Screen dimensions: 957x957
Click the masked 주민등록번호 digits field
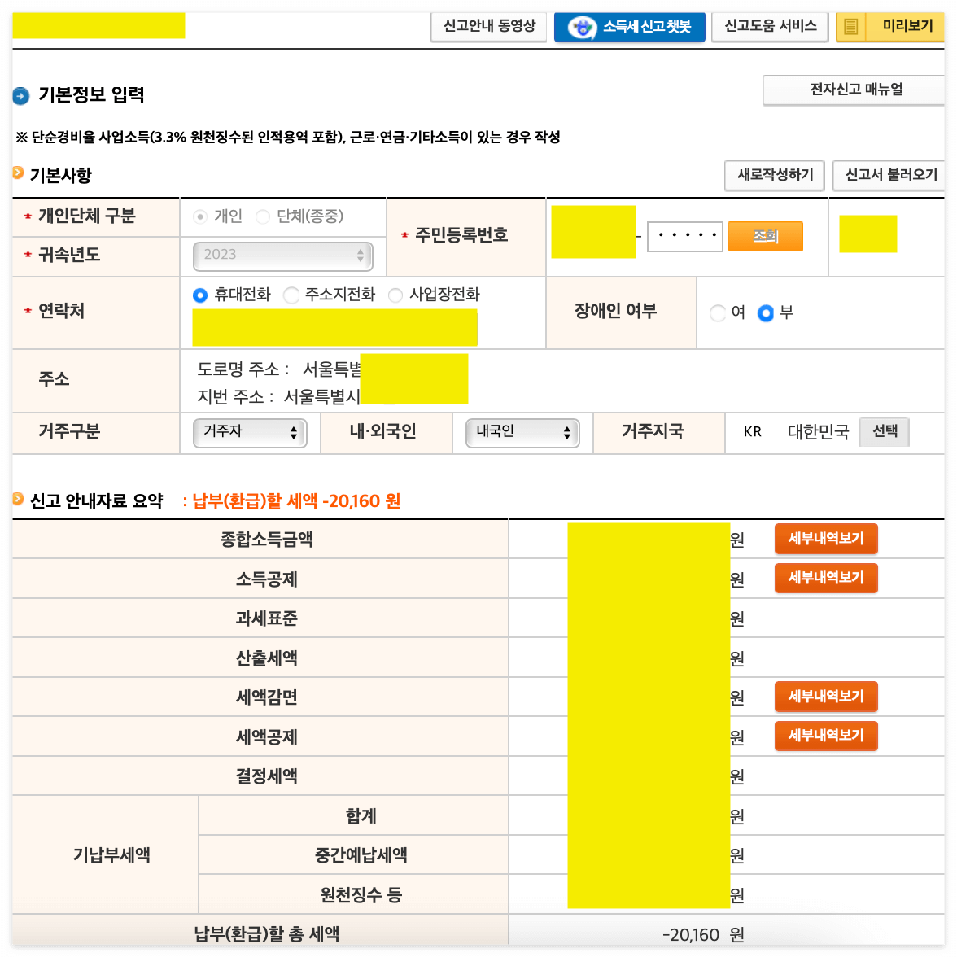[684, 235]
